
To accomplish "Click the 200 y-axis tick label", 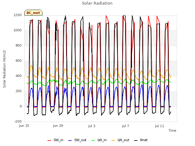I will tap(19, 91).
